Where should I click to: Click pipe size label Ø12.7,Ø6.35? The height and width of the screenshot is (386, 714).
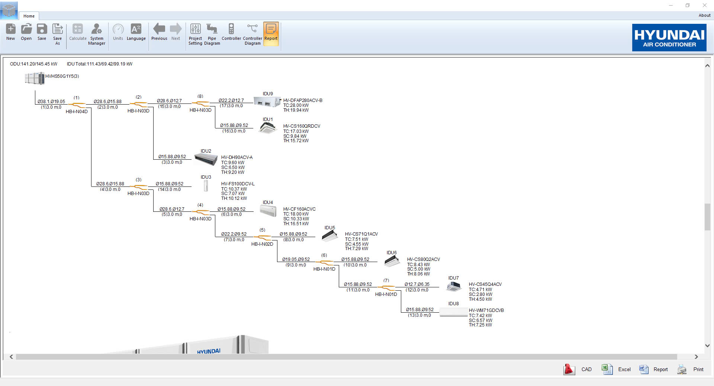point(417,284)
